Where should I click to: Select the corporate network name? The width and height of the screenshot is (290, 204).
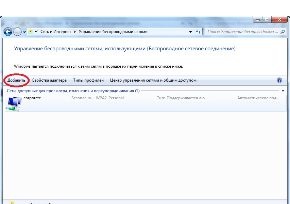32,98
